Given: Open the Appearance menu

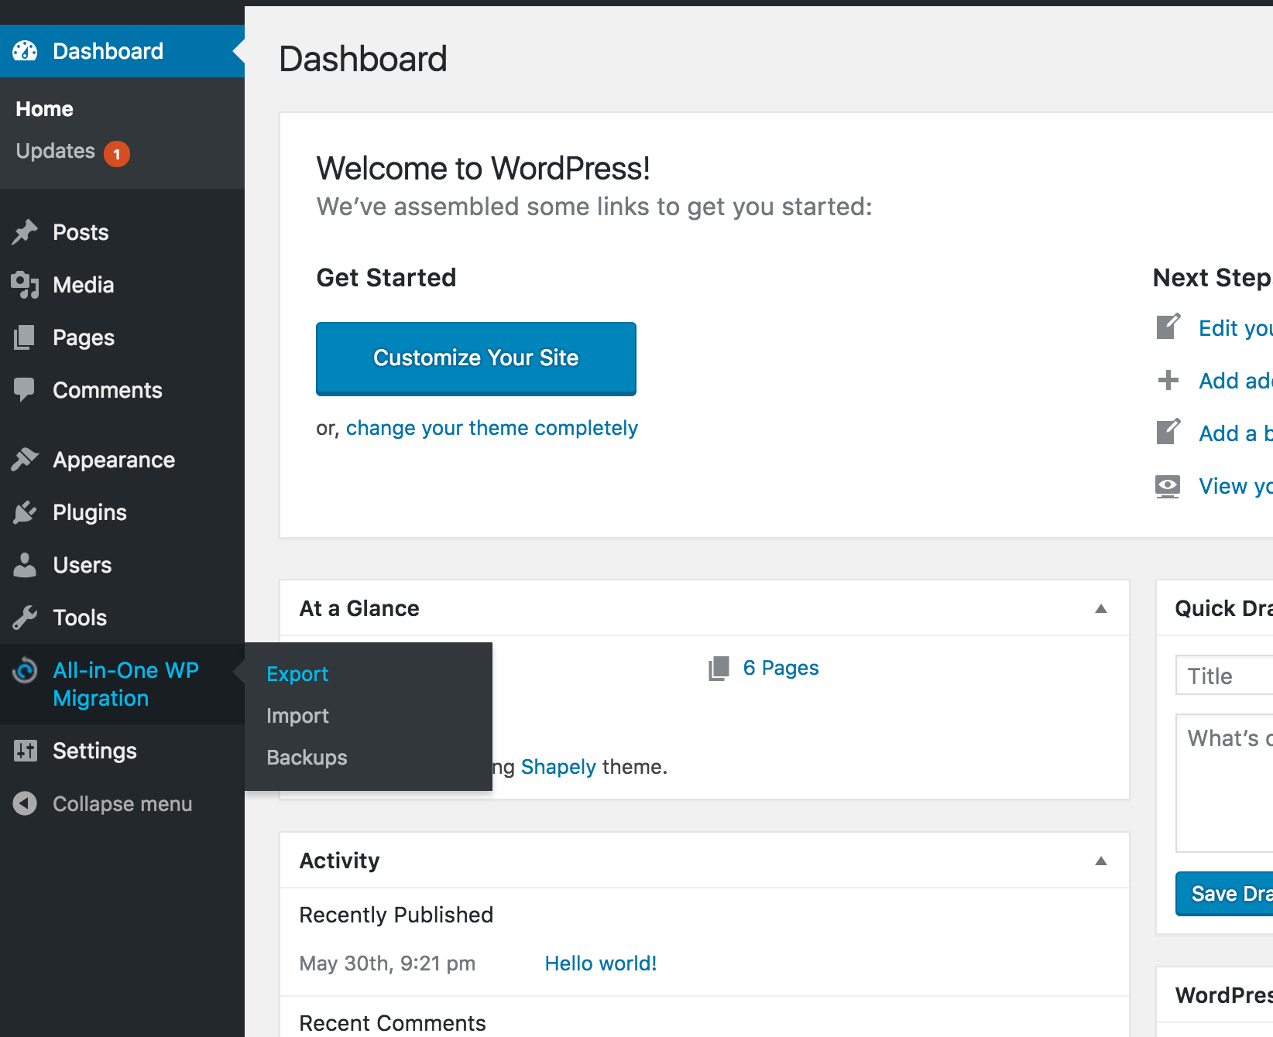Looking at the screenshot, I should pyautogui.click(x=122, y=460).
